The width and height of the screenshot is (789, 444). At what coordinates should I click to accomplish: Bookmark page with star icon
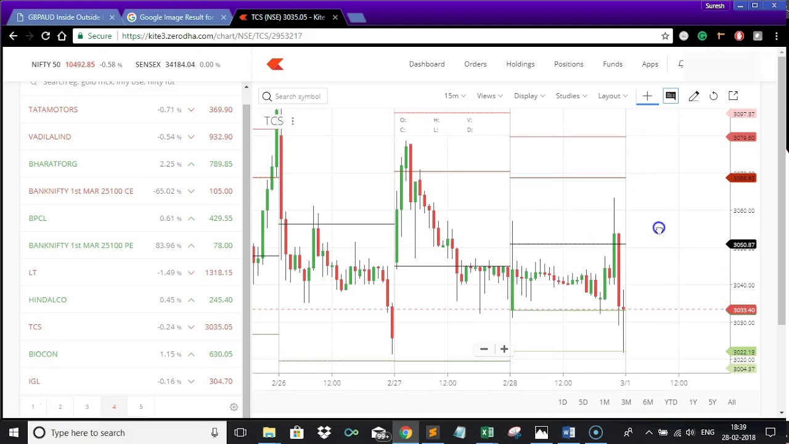(665, 36)
